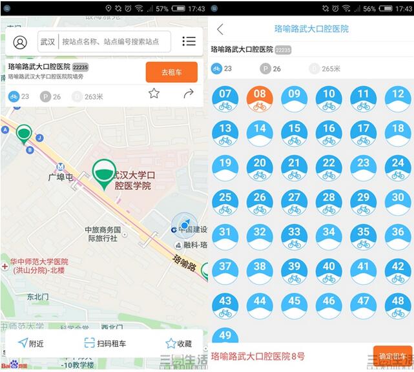Choose dock 42 with bike
Viewport: 414px width, 372px height.
[398, 271]
